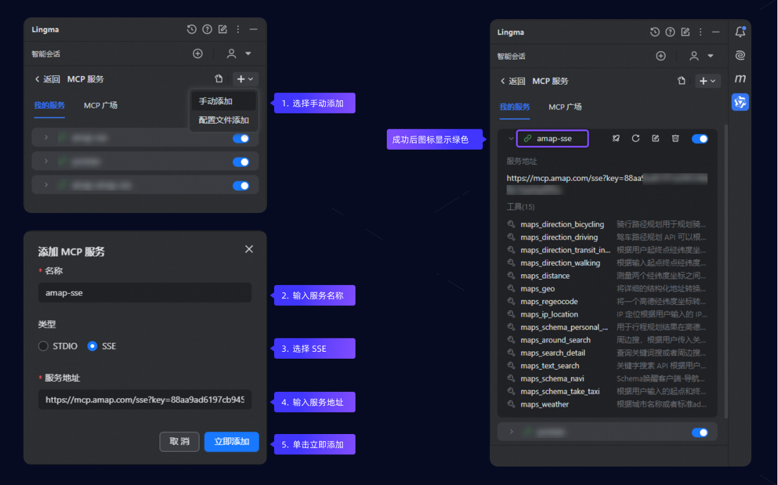The image size is (778, 485).
Task: Click 返回 back link in amap-sse panel
Action: coord(513,81)
